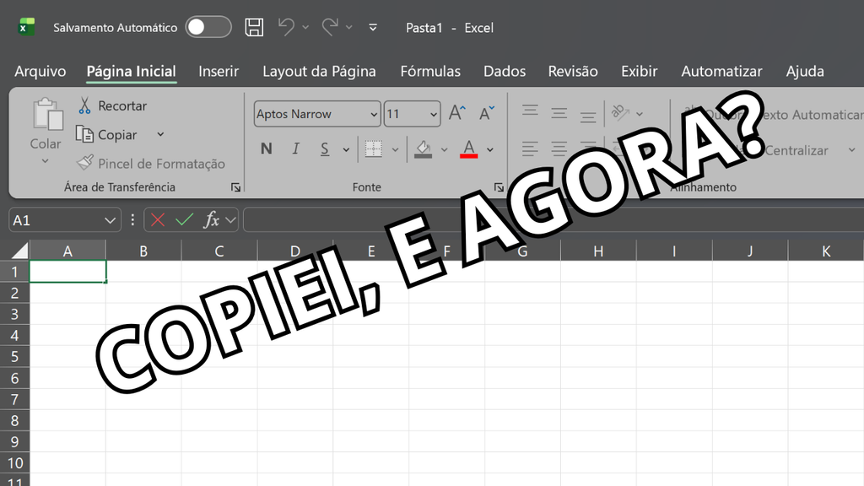Open the Inserir ribbon tab
The image size is (864, 486).
coord(219,72)
